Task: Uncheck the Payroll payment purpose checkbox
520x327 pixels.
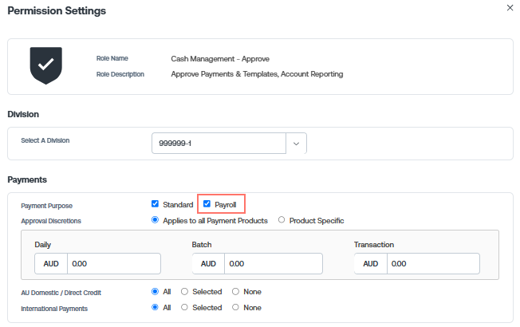Action: (207, 203)
